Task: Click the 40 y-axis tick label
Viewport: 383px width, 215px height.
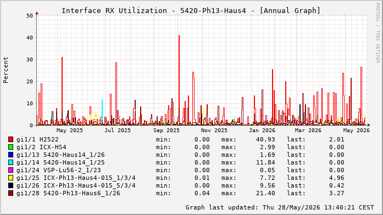Action: coord(30,38)
